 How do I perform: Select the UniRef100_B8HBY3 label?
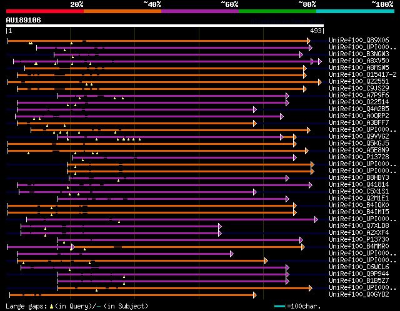coord(359,177)
